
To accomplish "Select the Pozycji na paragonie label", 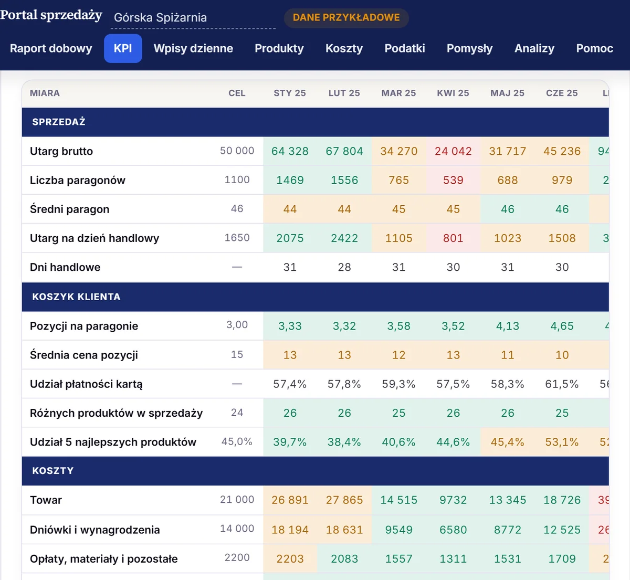I will [x=84, y=326].
